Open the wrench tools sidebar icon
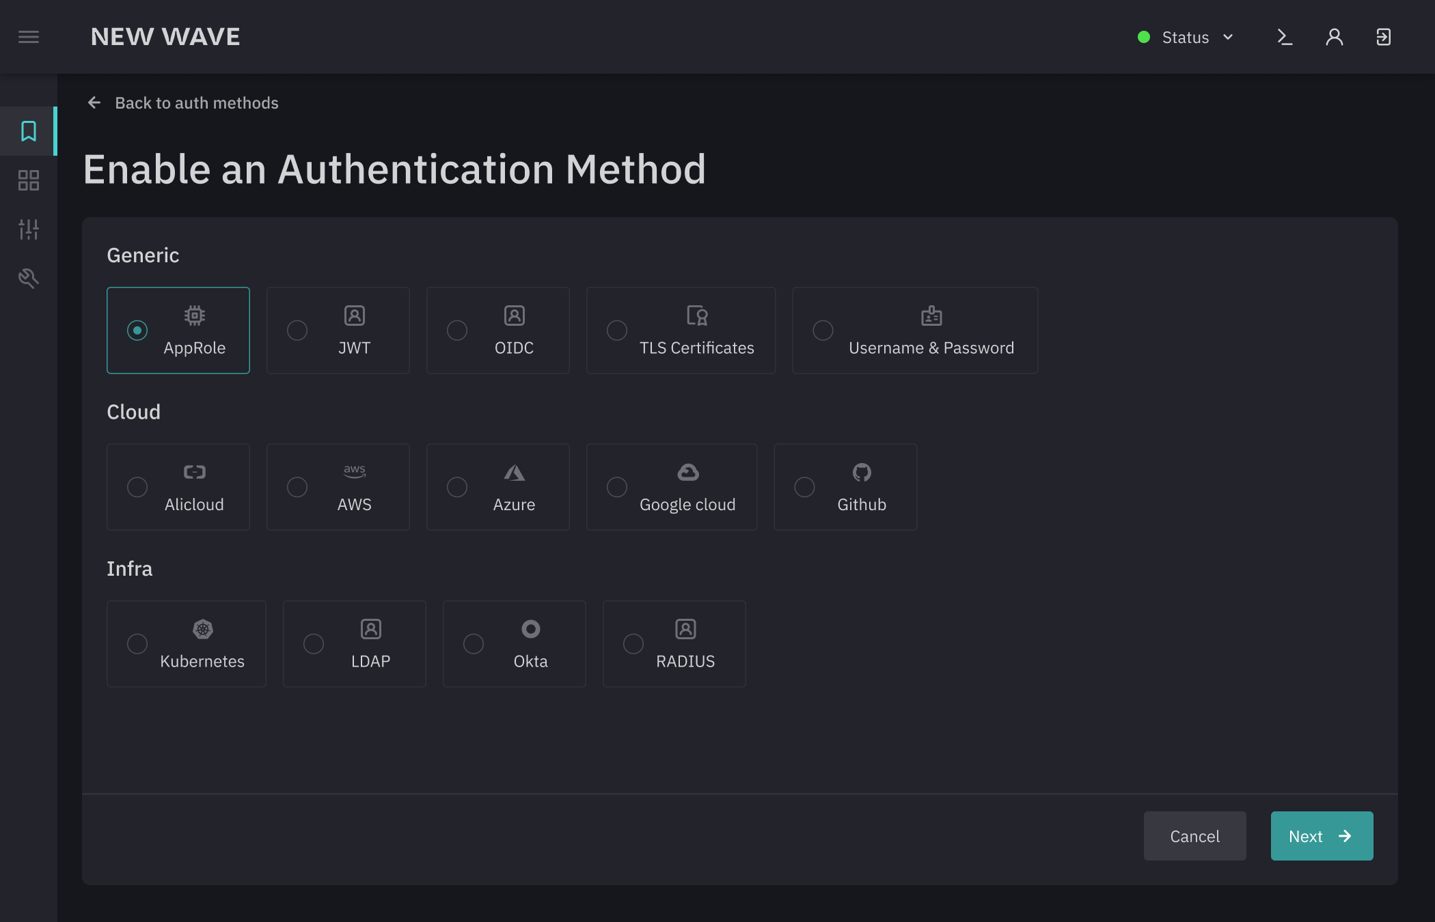 [28, 278]
